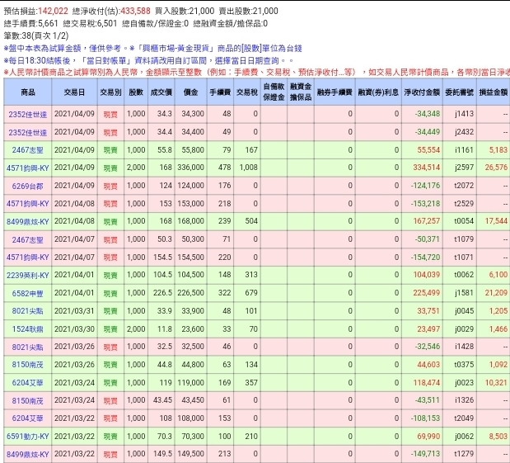Click order number j0062
Screen dimensions: 510x463
click(x=465, y=436)
